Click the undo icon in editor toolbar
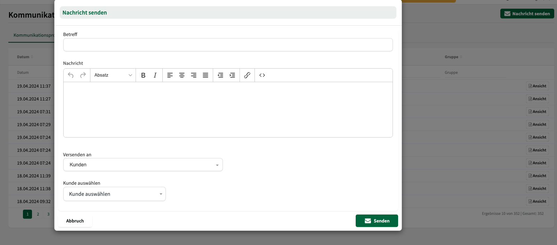 [x=71, y=75]
